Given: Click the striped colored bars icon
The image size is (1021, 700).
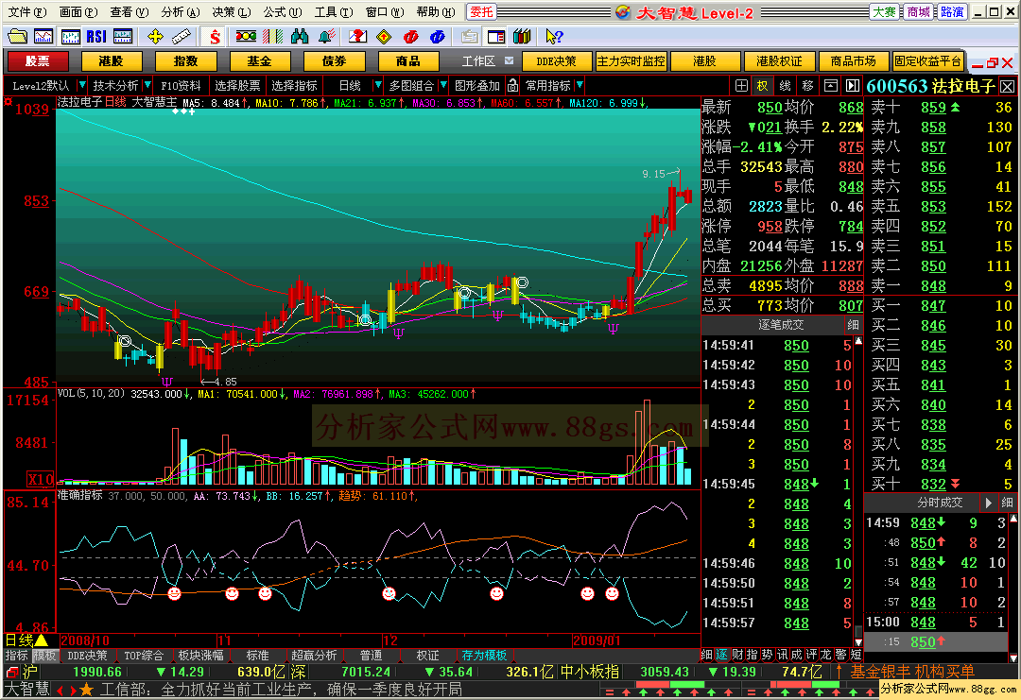Looking at the screenshot, I should tap(272, 37).
